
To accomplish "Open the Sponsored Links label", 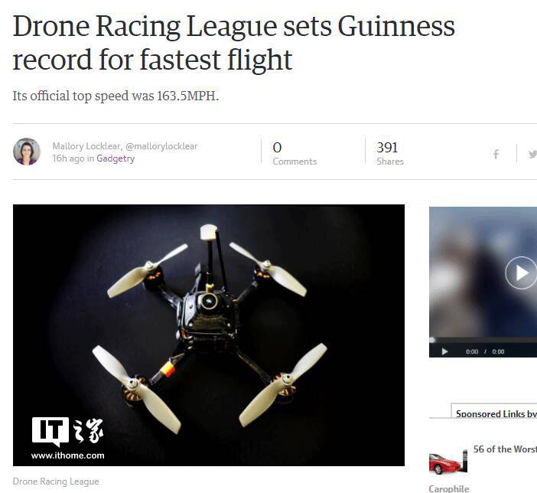I will click(x=496, y=414).
